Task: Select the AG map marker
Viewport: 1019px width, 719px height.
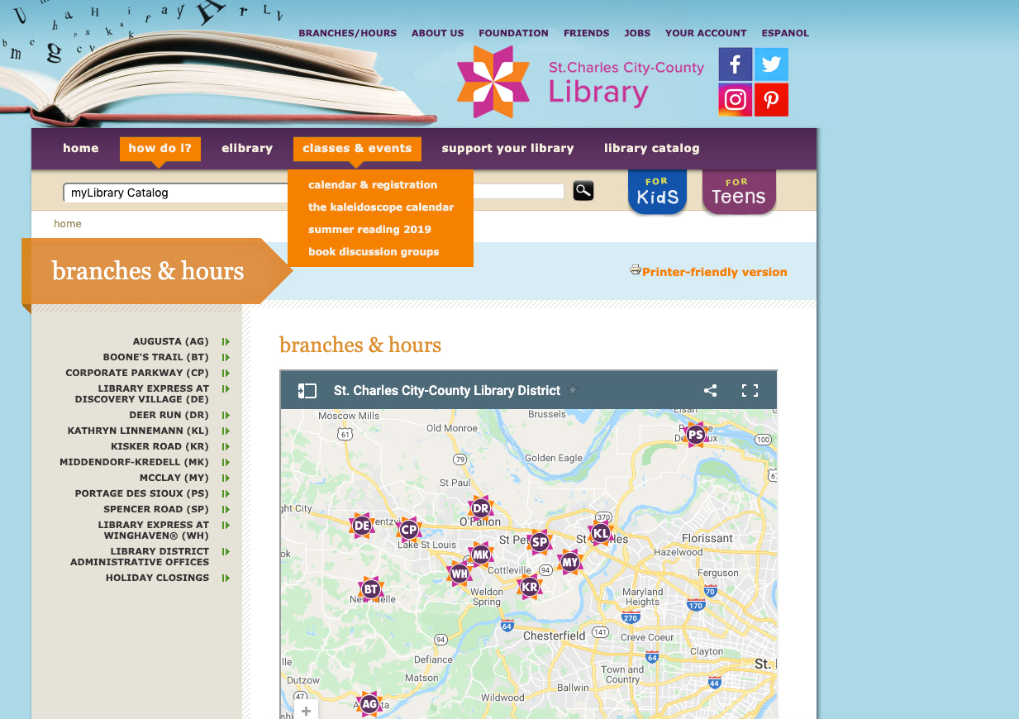Action: click(369, 704)
